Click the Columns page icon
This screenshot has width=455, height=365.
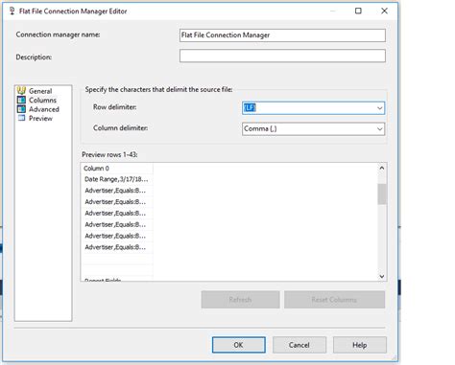click(x=21, y=100)
